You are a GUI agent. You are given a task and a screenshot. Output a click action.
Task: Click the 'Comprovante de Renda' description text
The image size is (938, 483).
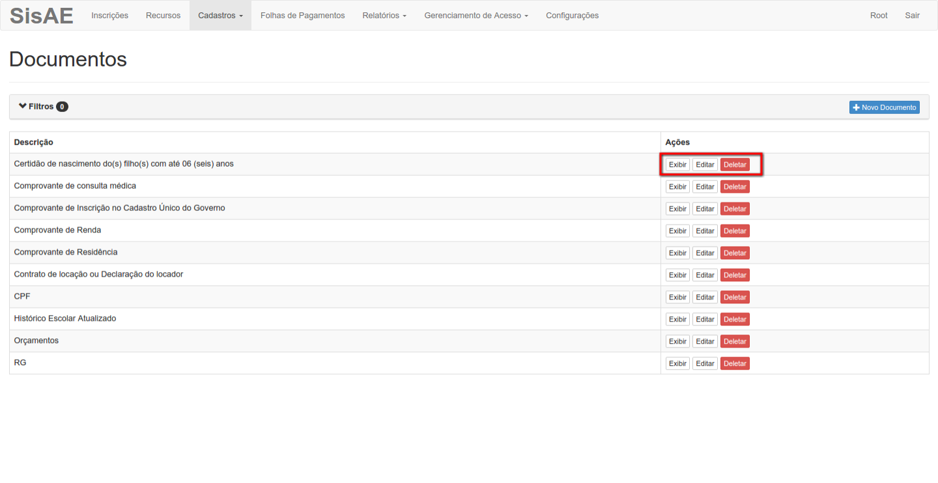point(57,230)
